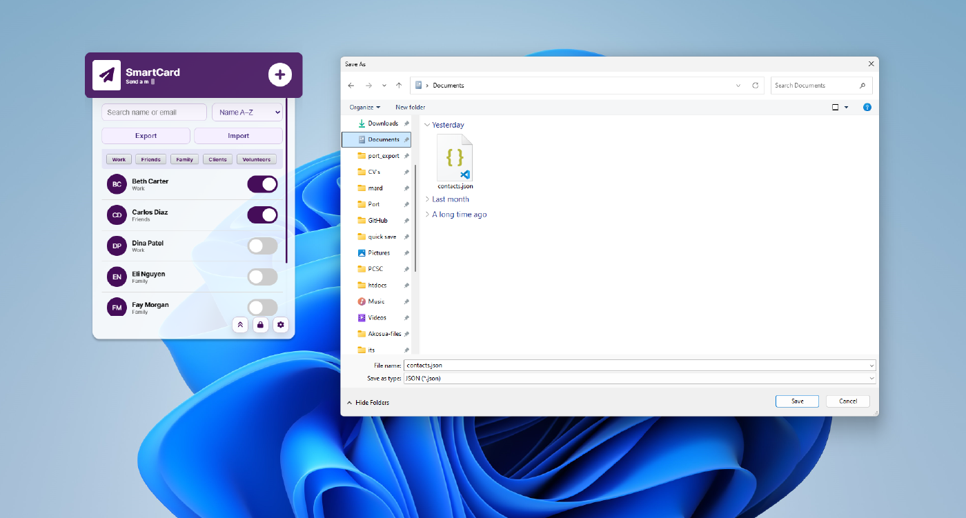Click the plus add contact button
The height and width of the screenshot is (518, 966).
[x=279, y=74]
